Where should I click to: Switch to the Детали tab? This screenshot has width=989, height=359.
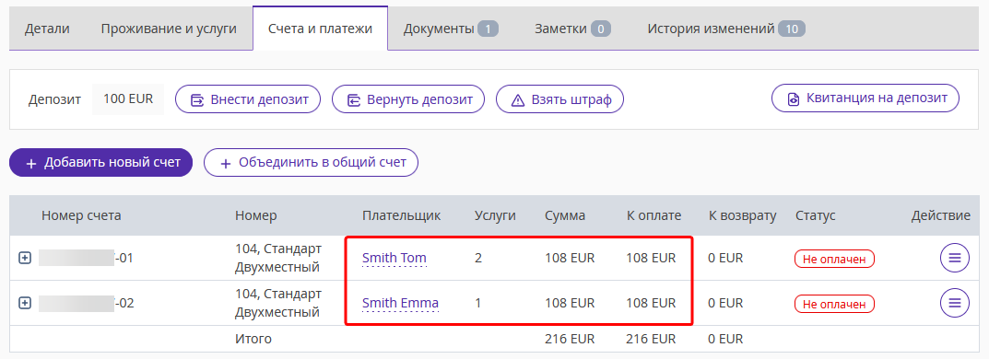[x=47, y=29]
